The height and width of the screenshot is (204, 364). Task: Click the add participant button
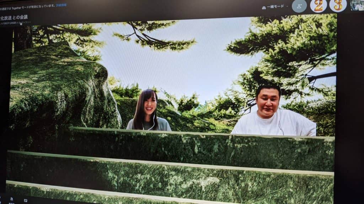click(299, 6)
